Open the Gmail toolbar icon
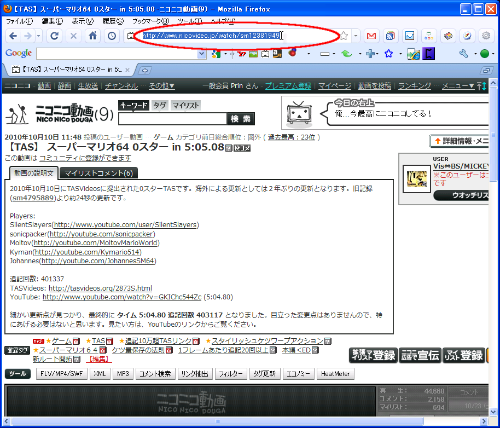The width and height of the screenshot is (500, 428). (371, 36)
